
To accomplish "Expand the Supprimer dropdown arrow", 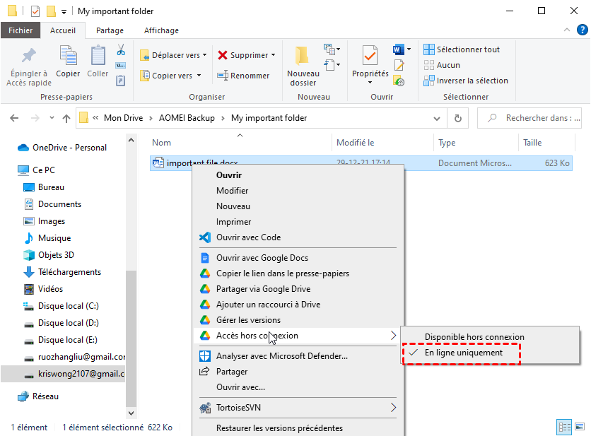I will point(274,55).
